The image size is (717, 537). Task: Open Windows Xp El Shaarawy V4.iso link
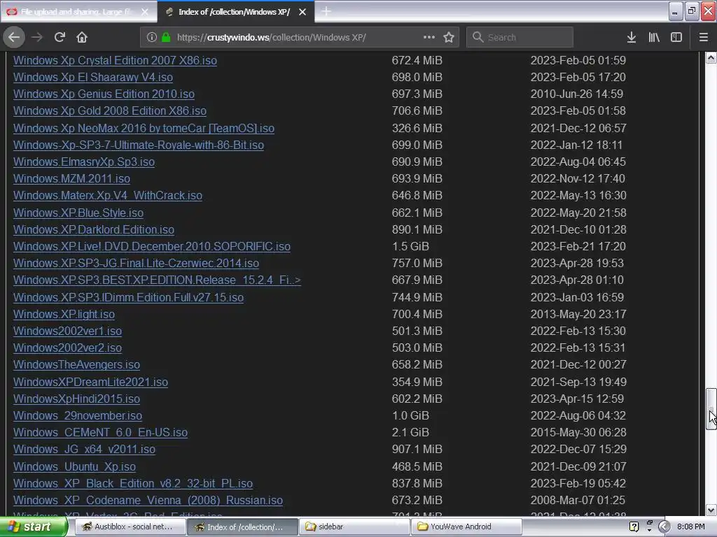pos(93,77)
